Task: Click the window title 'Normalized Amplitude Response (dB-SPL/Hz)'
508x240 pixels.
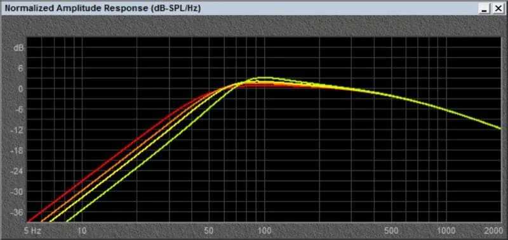Action: (x=103, y=9)
